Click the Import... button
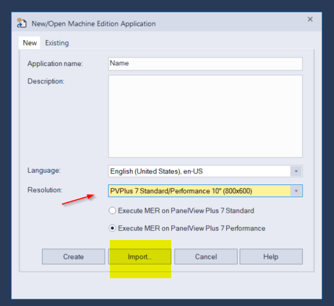The image size is (334, 306). 140,257
